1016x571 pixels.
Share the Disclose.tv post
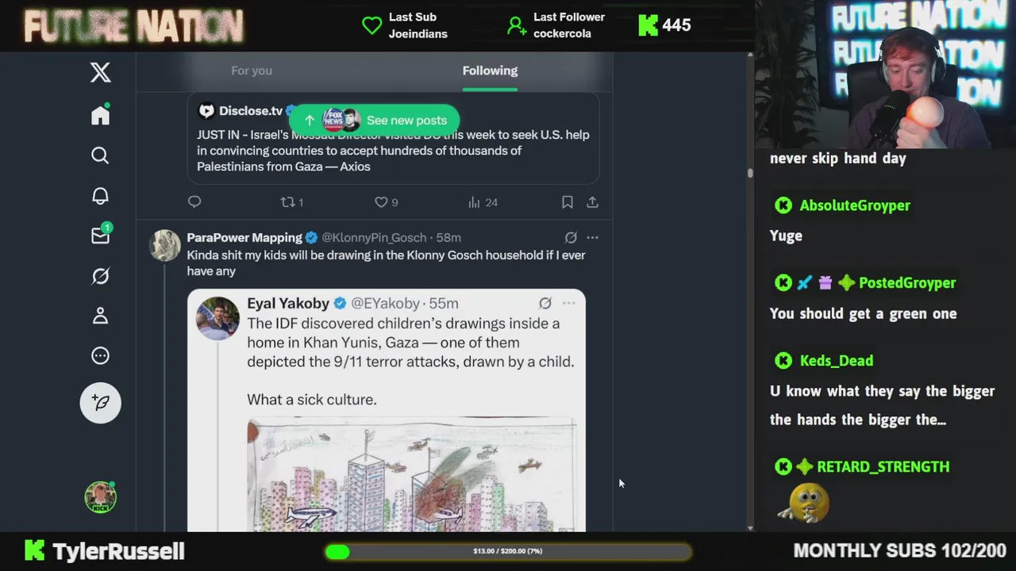pyautogui.click(x=592, y=202)
